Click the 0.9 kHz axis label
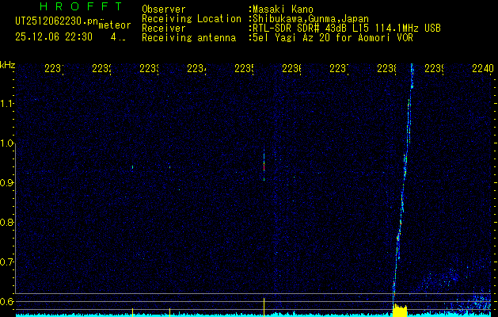Image resolution: width=498 pixels, height=317 pixels. point(6,182)
